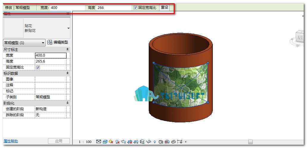Click the 高度 265.6 property value
This screenshot has width=307, height=148.
(x=51, y=61)
